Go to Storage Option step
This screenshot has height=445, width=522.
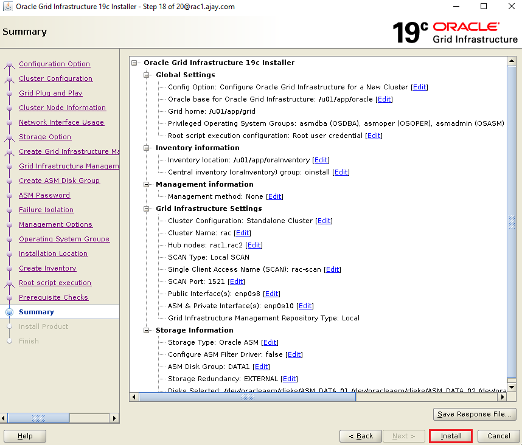(45, 137)
